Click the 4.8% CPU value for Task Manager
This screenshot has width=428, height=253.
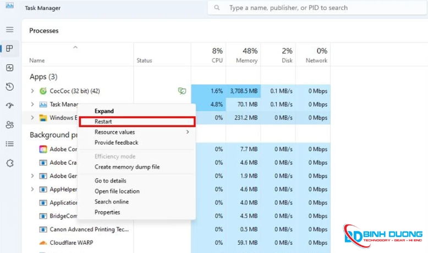(x=217, y=105)
